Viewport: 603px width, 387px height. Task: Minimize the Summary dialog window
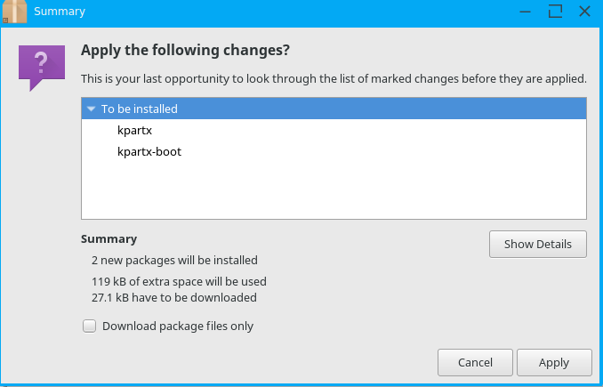tap(527, 11)
